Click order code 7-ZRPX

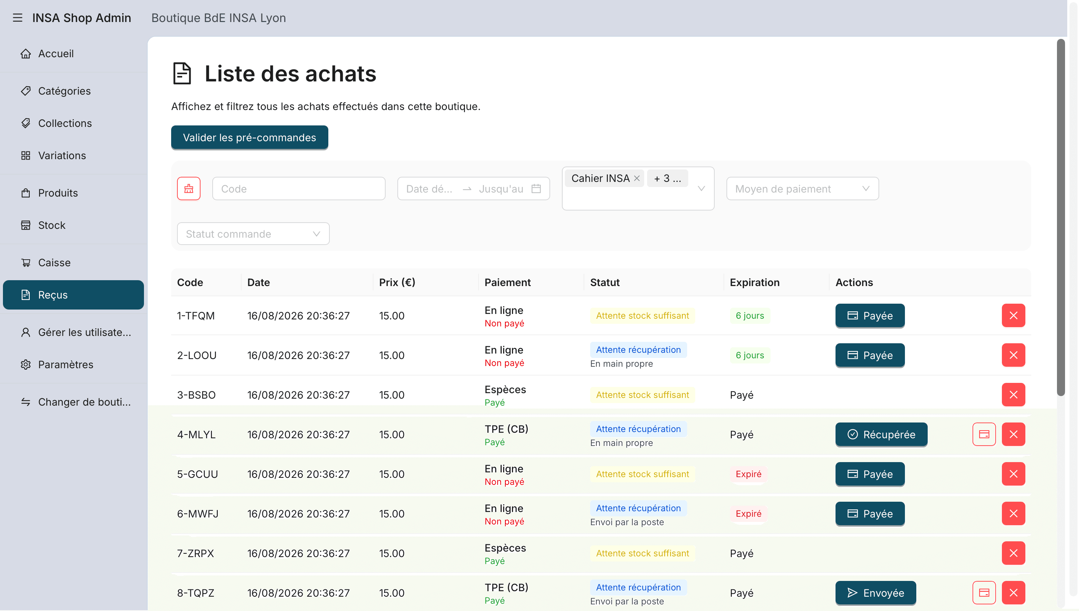[195, 553]
